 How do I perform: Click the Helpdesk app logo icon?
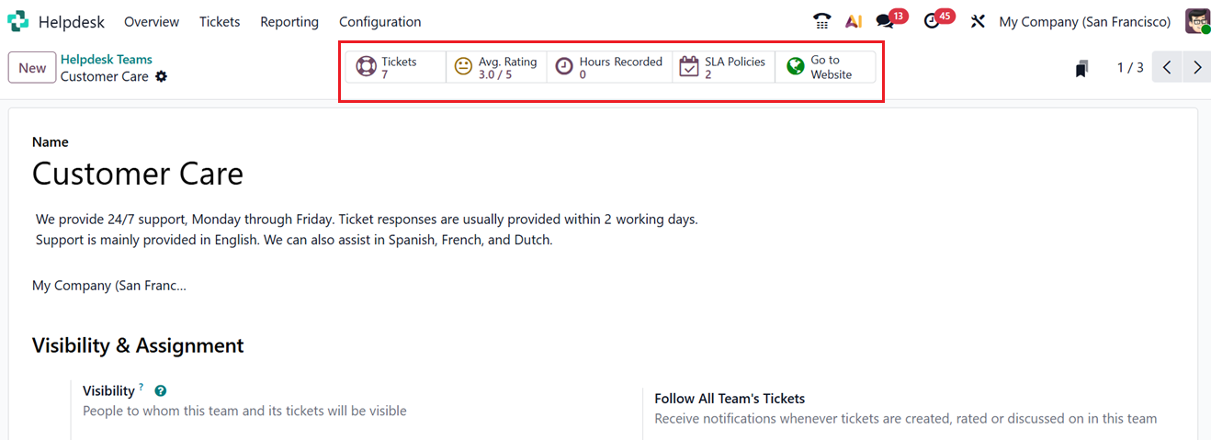(17, 21)
